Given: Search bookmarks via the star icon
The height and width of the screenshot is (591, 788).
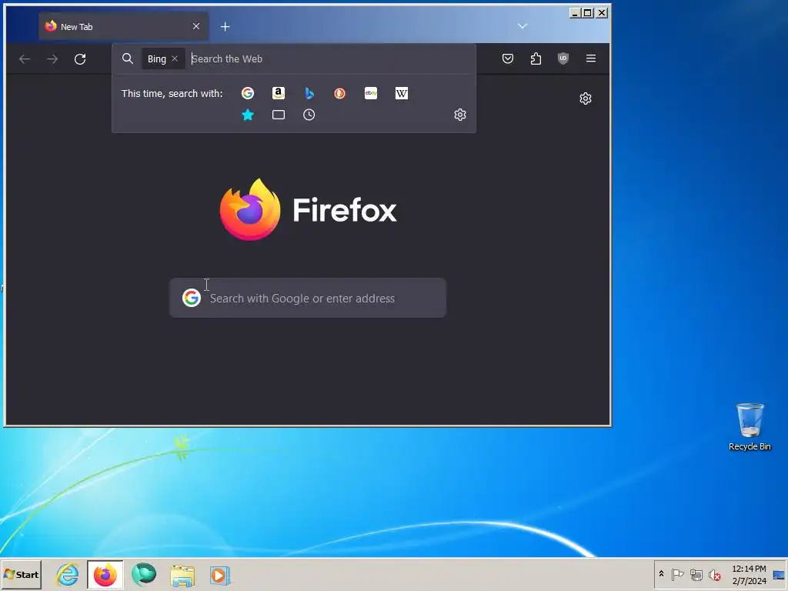Looking at the screenshot, I should pyautogui.click(x=248, y=115).
